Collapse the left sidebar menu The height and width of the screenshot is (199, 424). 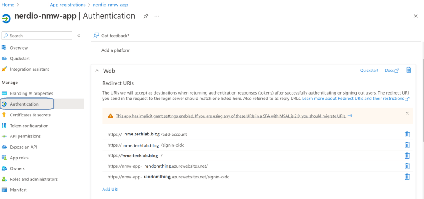[x=79, y=36]
